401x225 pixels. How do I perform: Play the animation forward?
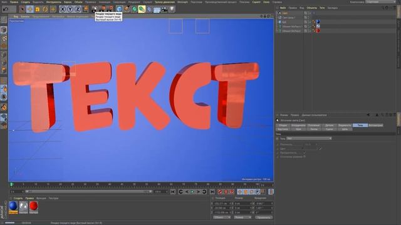pyautogui.click(x=192, y=192)
